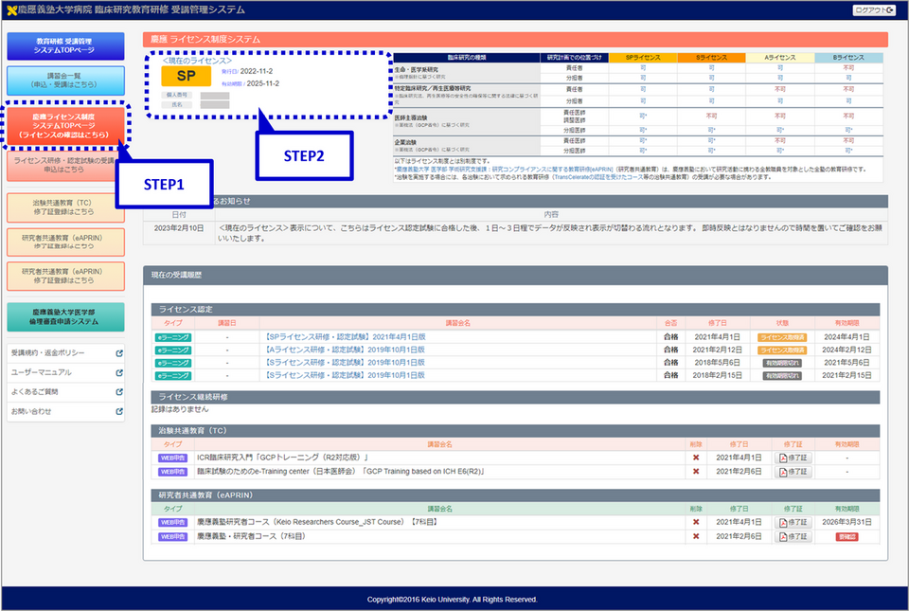
Task: Click the eAPRIN 教育研修 link under the license table
Action: pos(503,170)
